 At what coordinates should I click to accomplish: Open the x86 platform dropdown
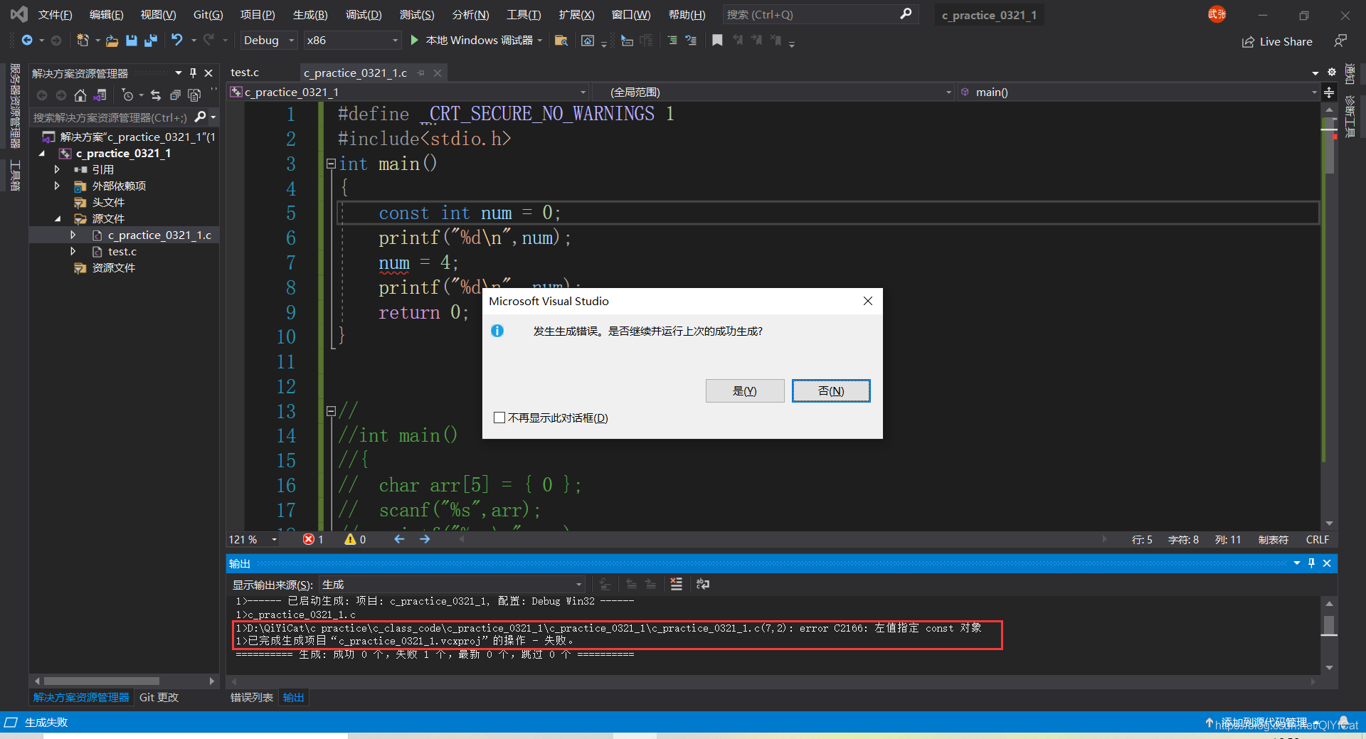pyautogui.click(x=352, y=41)
